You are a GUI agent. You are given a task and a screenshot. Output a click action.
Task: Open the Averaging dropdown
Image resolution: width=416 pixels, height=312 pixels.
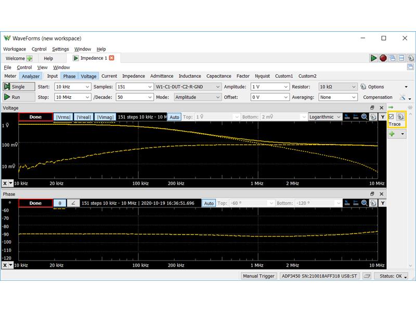(x=337, y=97)
